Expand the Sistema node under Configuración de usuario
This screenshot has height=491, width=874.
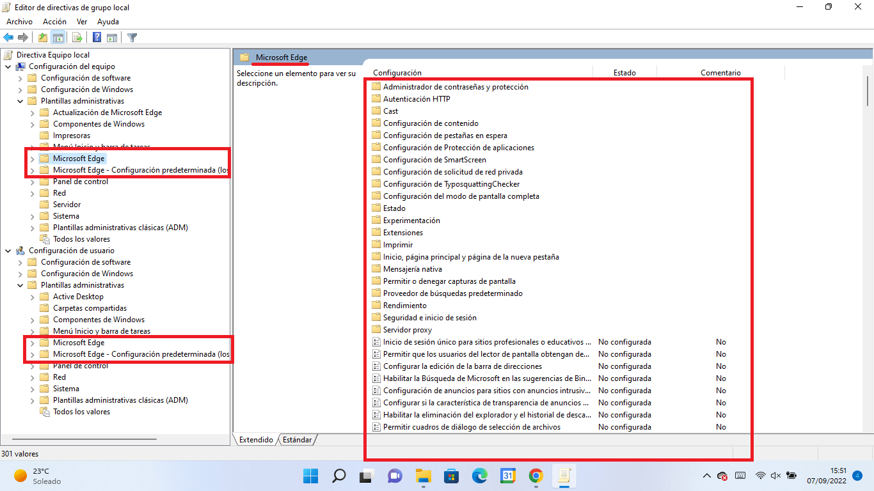[32, 389]
